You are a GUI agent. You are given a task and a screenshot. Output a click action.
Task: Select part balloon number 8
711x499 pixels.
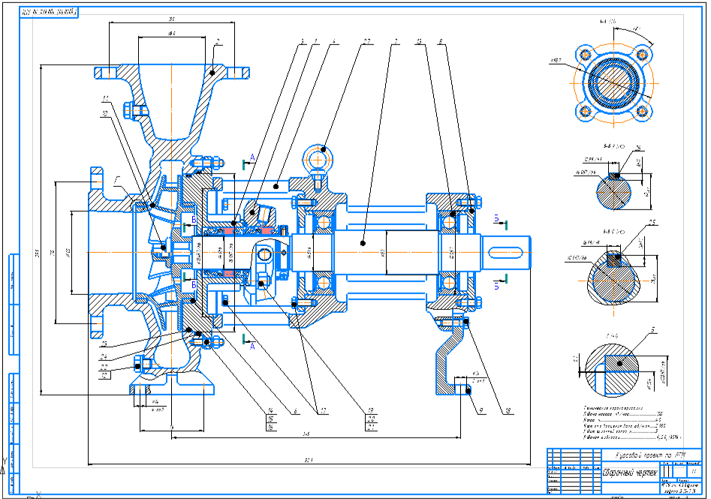[440, 42]
